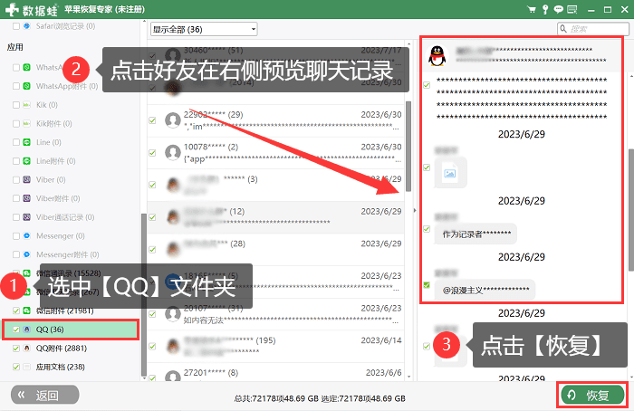634x411 pixels.
Task: Uncheck the 微信附件 checkbox
Action: [16, 311]
